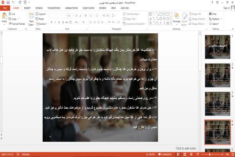Insert a New Slide

31,19
